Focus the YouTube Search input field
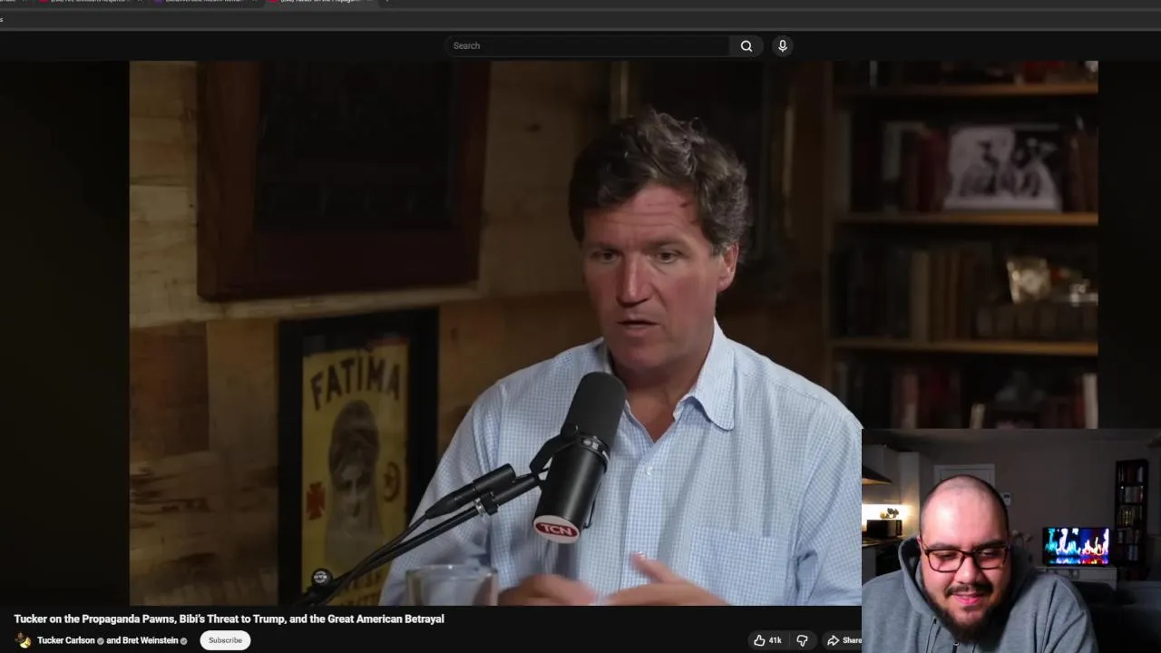 (x=587, y=46)
